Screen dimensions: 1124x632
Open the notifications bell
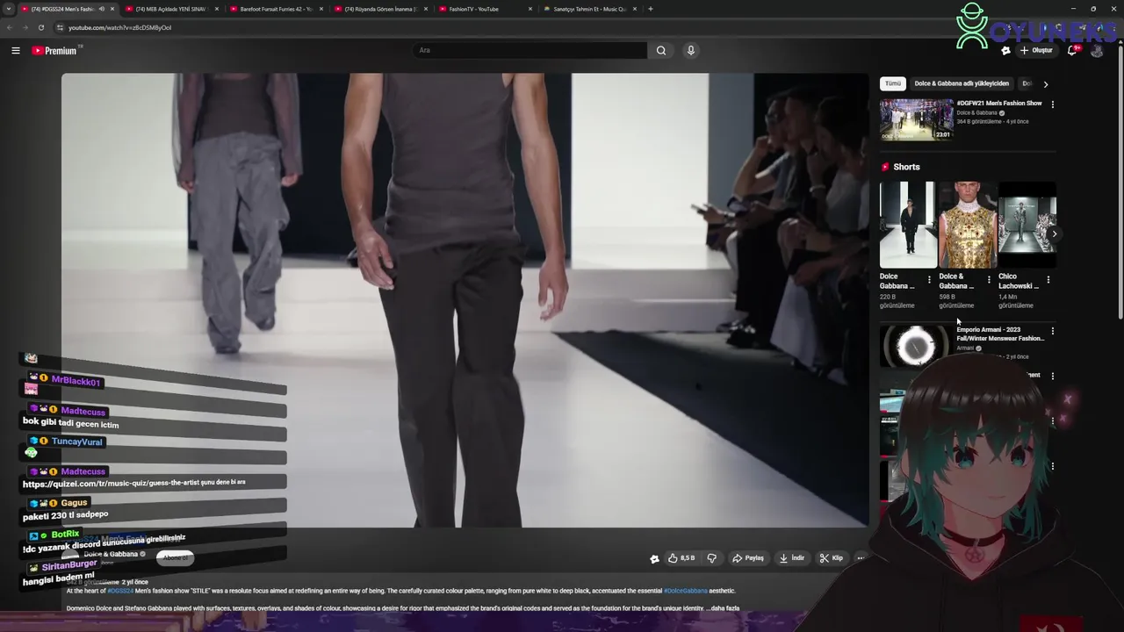click(1072, 50)
